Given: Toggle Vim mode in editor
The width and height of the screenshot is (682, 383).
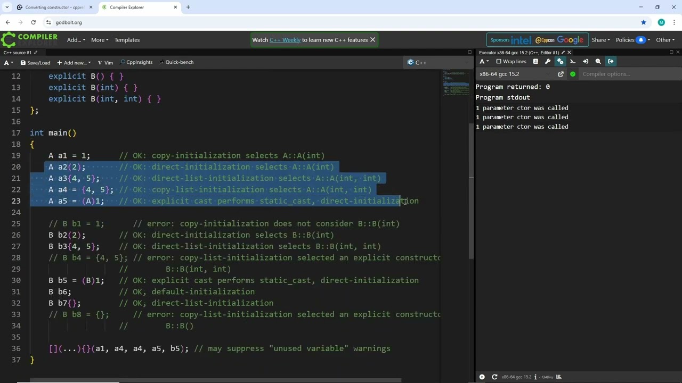Looking at the screenshot, I should click(x=105, y=62).
